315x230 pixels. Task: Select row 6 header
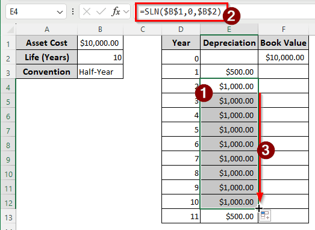click(8, 115)
